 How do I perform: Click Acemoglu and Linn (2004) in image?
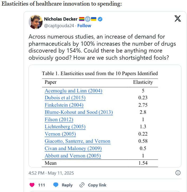pyautogui.click(x=74, y=91)
